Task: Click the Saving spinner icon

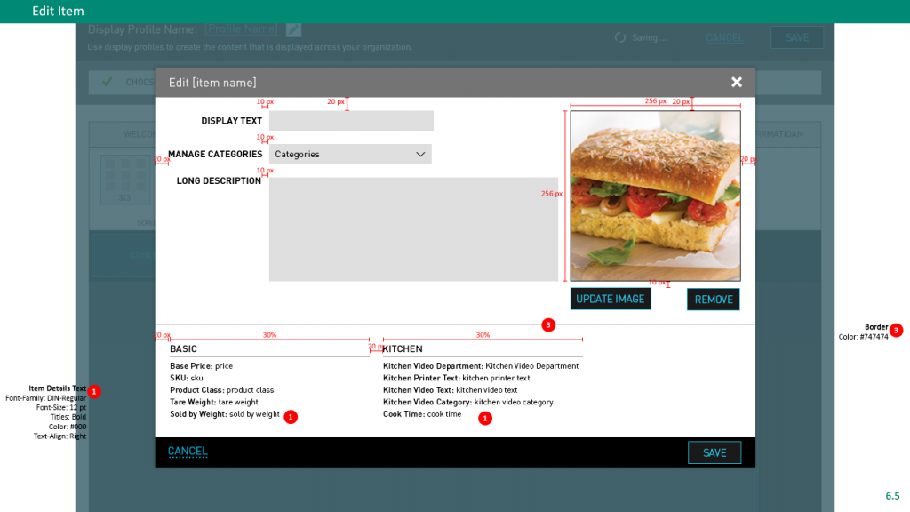Action: coord(620,37)
